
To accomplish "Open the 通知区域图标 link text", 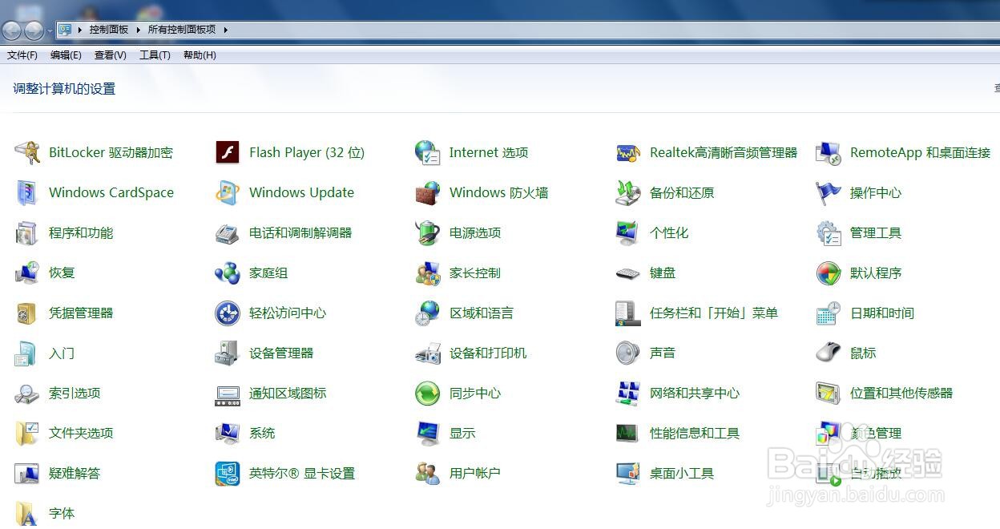I will [288, 393].
